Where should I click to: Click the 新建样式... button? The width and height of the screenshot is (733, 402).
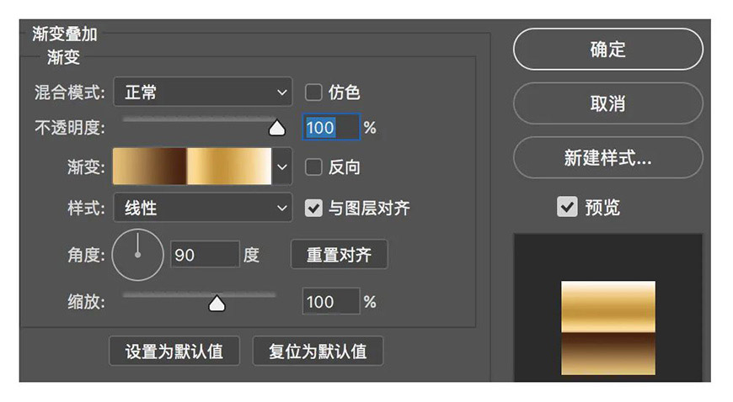pyautogui.click(x=607, y=157)
